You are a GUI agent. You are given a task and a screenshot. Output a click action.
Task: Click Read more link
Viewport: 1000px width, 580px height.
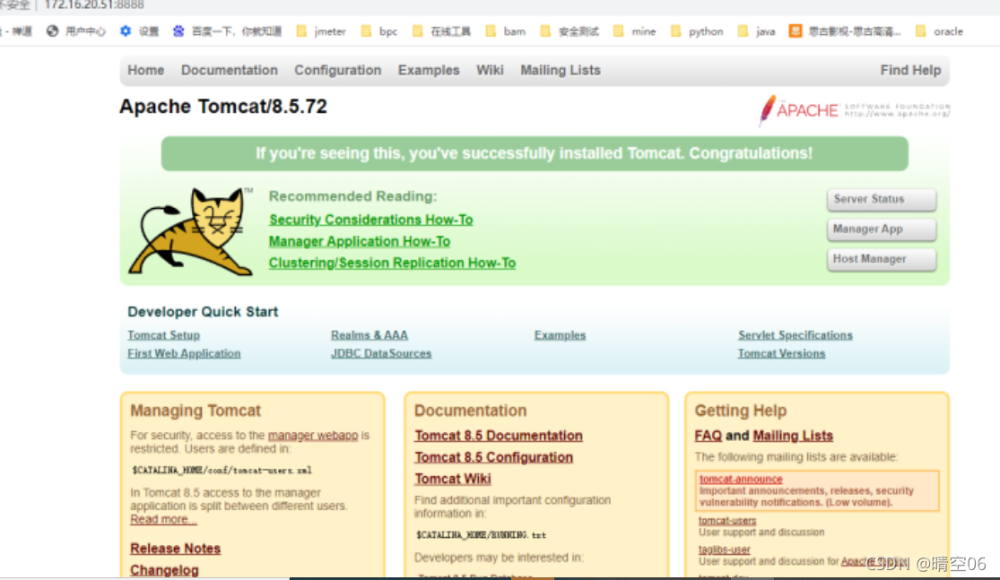[163, 519]
